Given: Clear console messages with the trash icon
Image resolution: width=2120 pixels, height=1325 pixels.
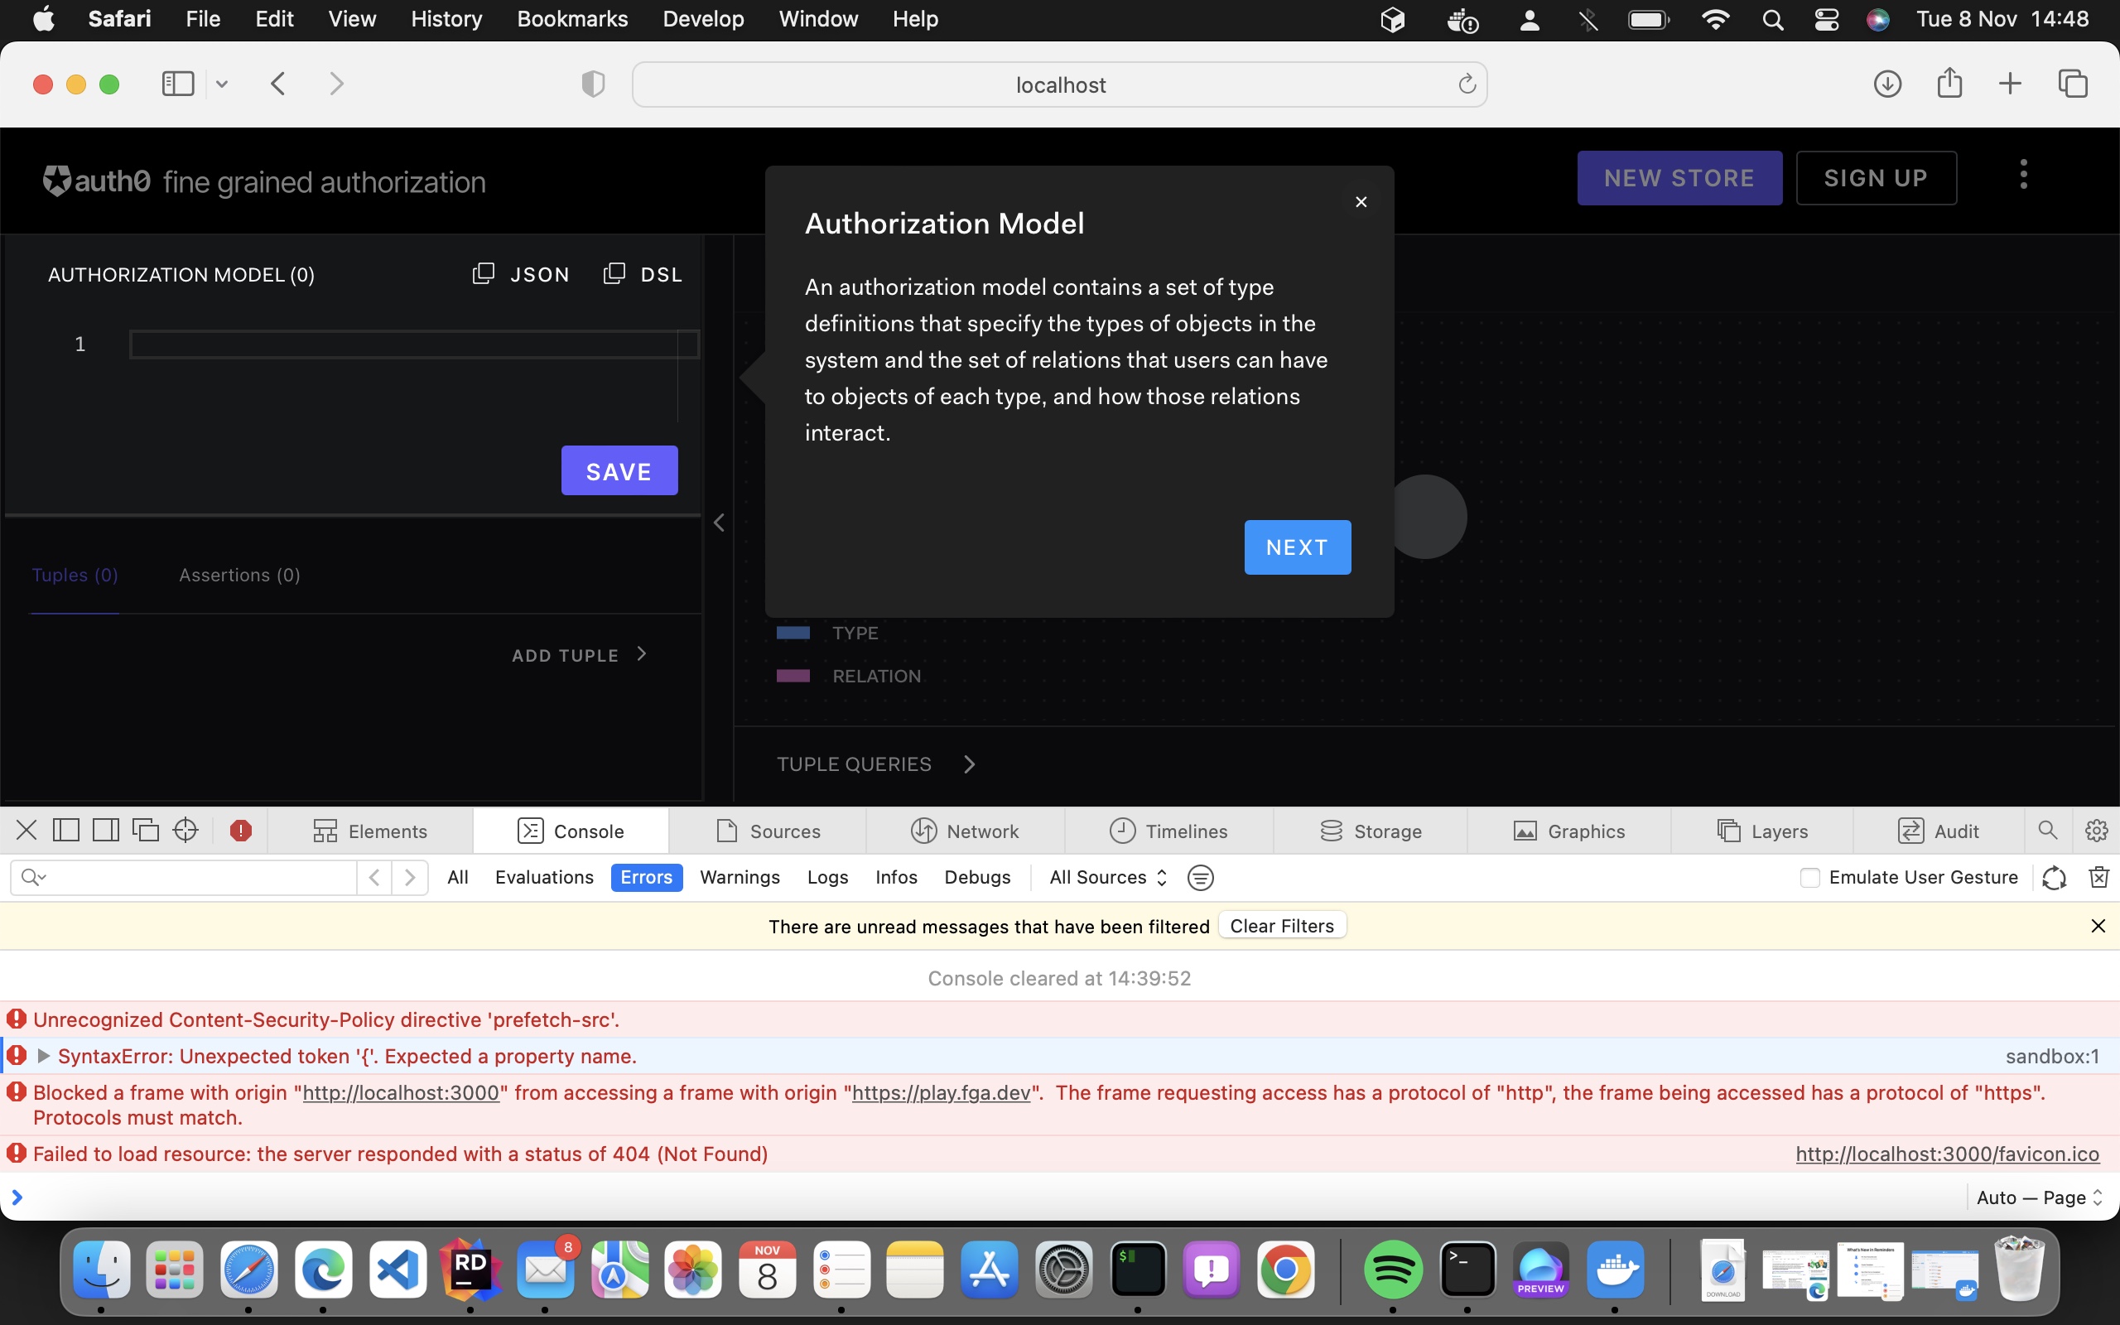Looking at the screenshot, I should 2099,877.
